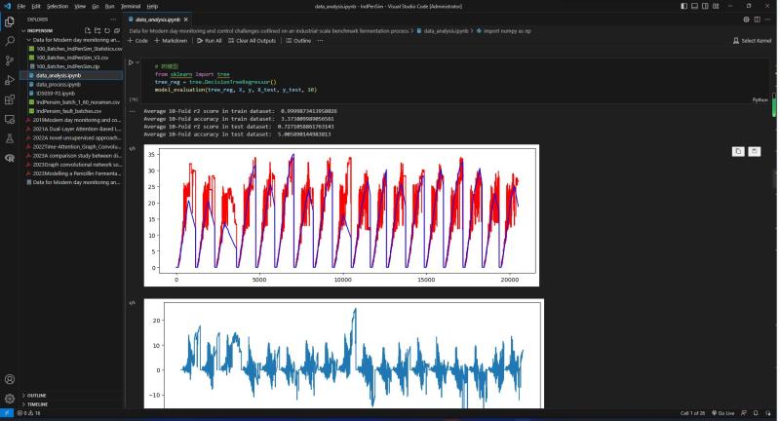Open the notebook Outline
This screenshot has width=780, height=421.
coord(298,41)
